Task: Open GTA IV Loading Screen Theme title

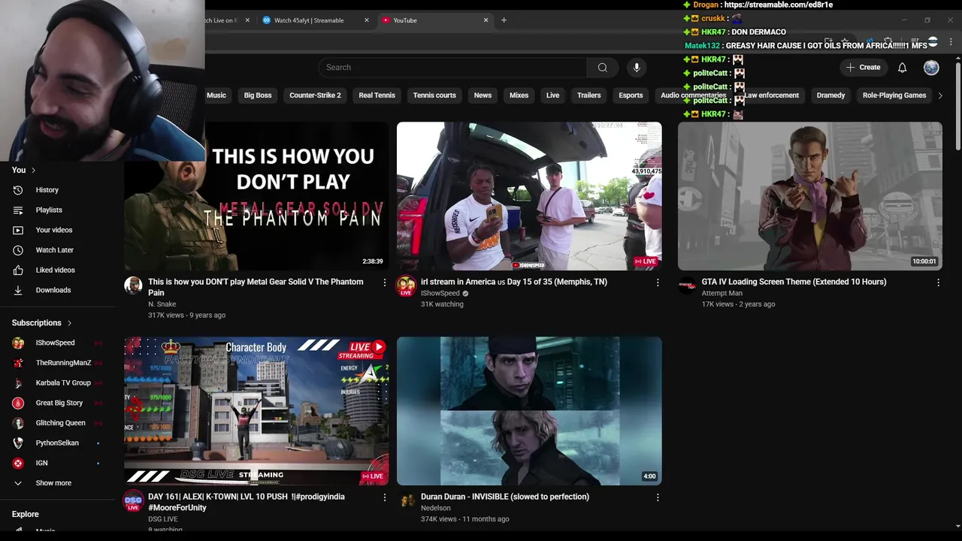Action: (x=794, y=282)
